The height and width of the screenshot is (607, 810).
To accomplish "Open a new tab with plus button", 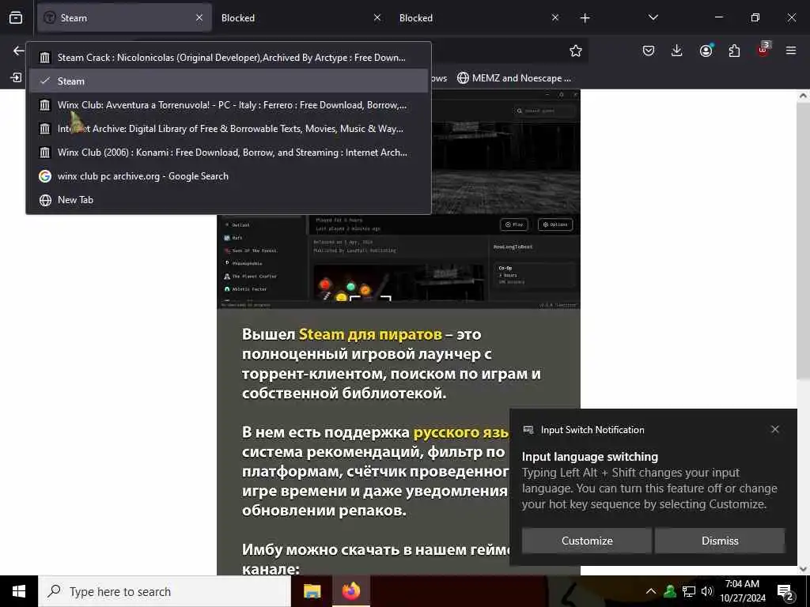I will [585, 18].
